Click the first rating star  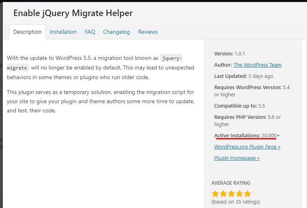point(215,194)
